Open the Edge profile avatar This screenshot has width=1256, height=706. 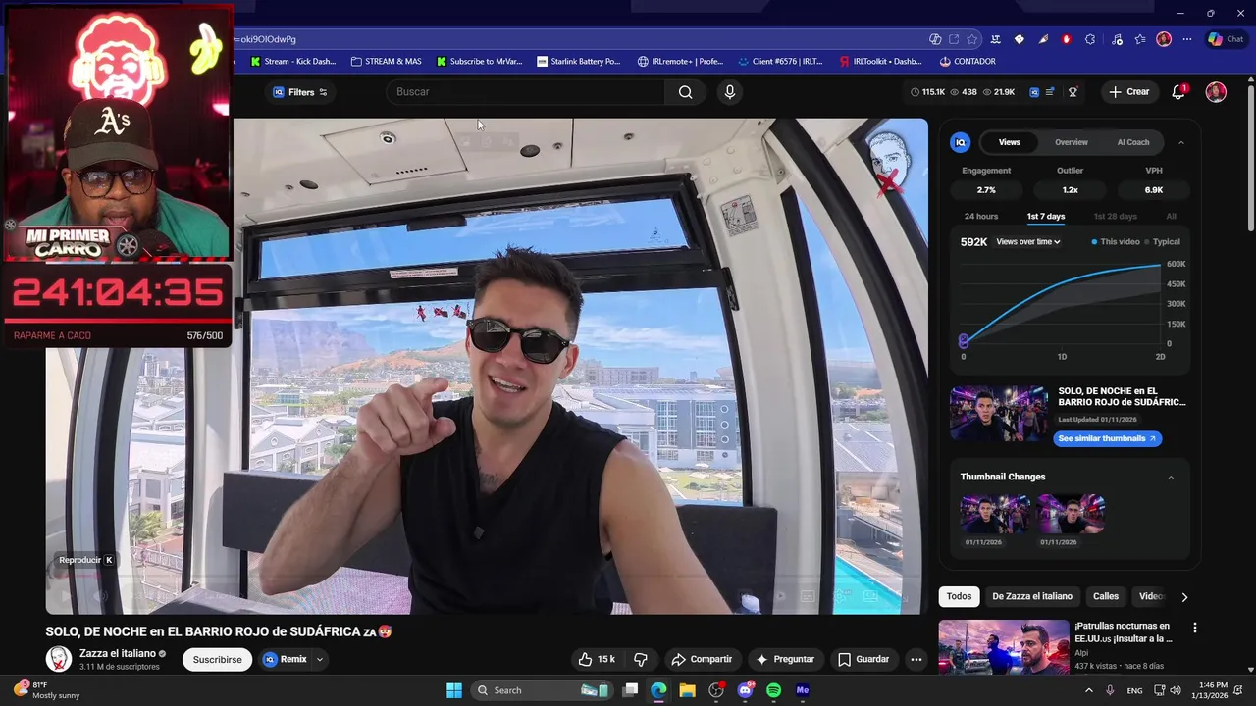tap(1164, 39)
